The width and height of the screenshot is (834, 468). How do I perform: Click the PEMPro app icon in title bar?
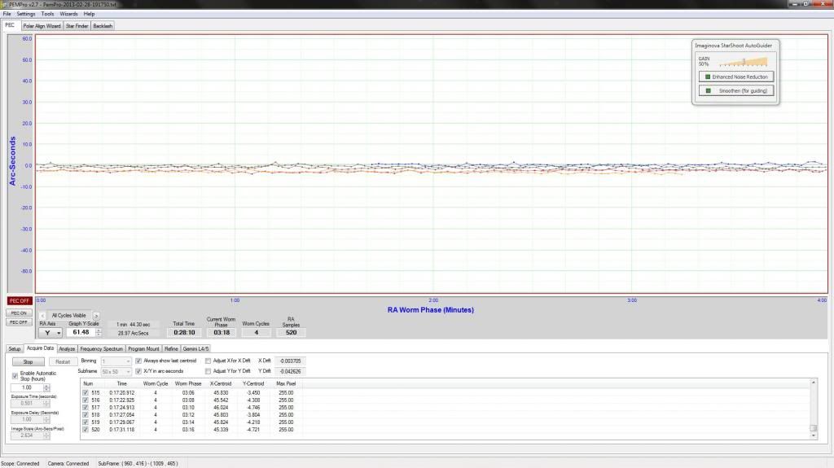pyautogui.click(x=4, y=4)
